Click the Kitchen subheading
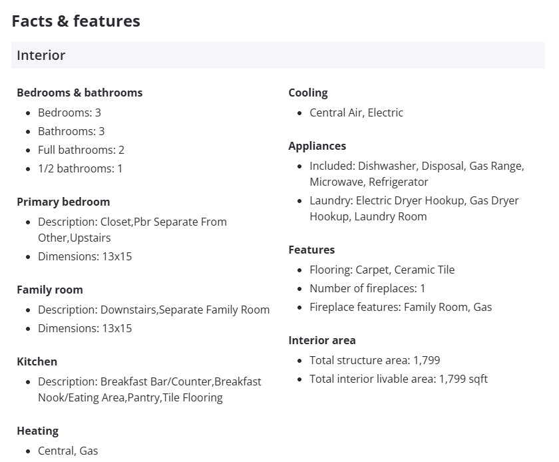559x462 pixels. (x=37, y=361)
